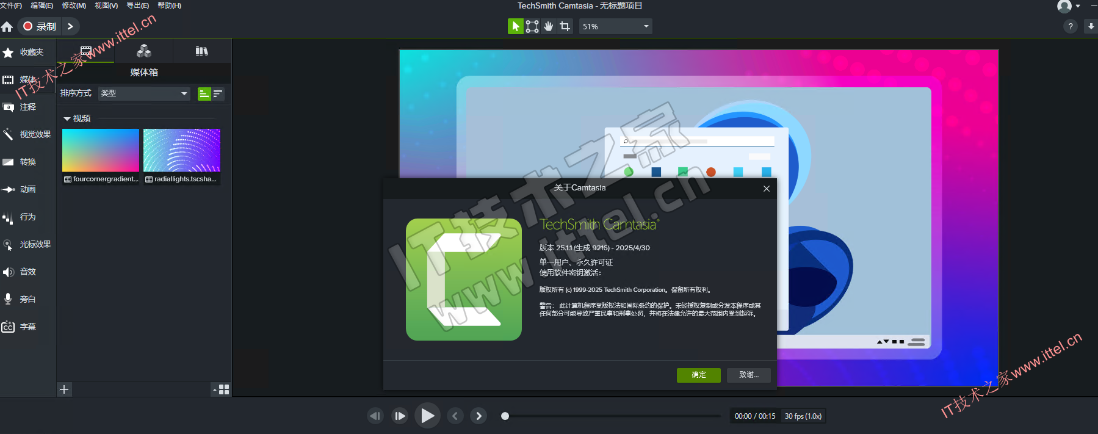Image resolution: width=1098 pixels, height=434 pixels.
Task: Click the plus button to import media
Action: coord(64,389)
